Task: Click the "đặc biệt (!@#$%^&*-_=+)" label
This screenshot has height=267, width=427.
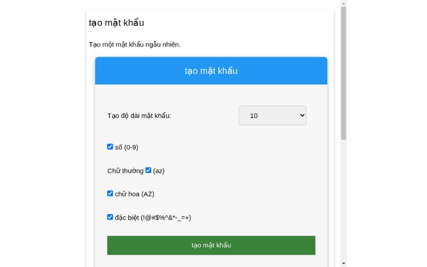Action: (153, 218)
